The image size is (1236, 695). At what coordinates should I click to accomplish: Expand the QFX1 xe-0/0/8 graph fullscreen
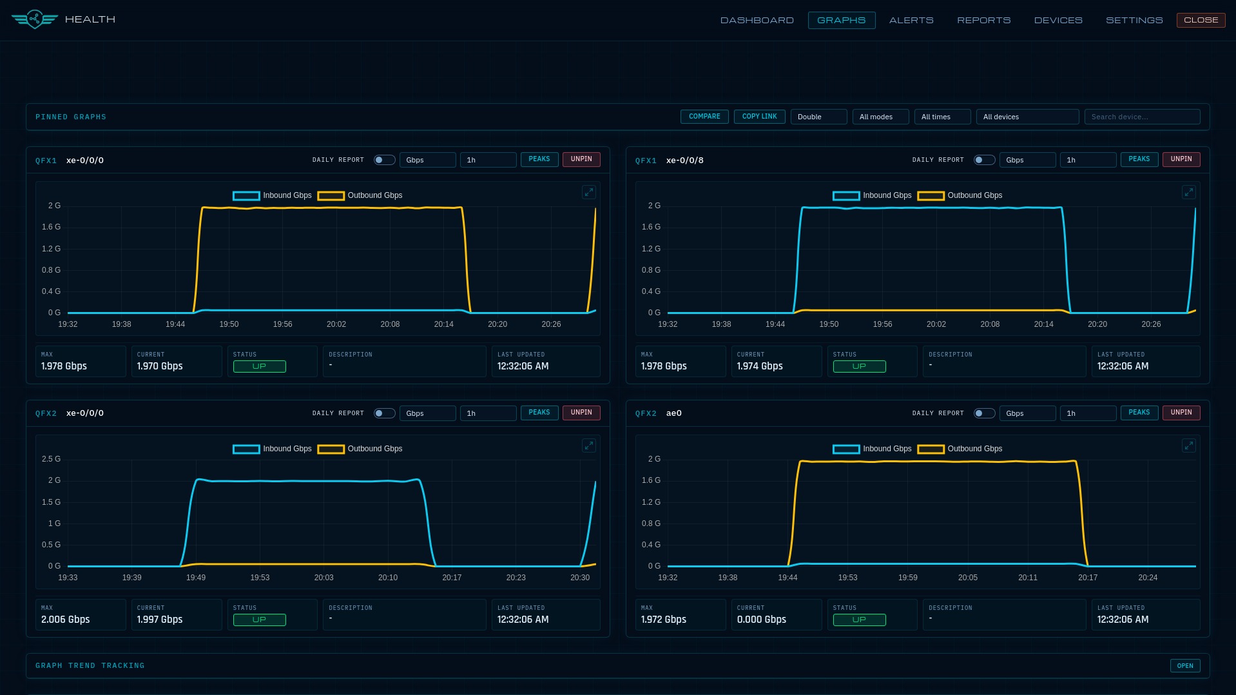point(1189,192)
